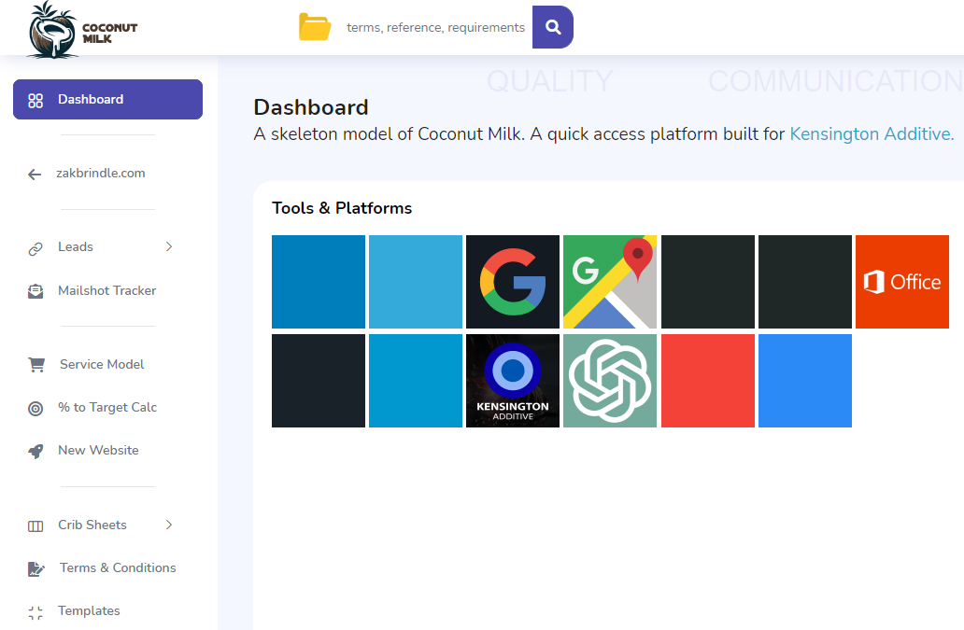Screen dimensions: 964x630
Task: Open the Google logo tile
Action: 513,282
